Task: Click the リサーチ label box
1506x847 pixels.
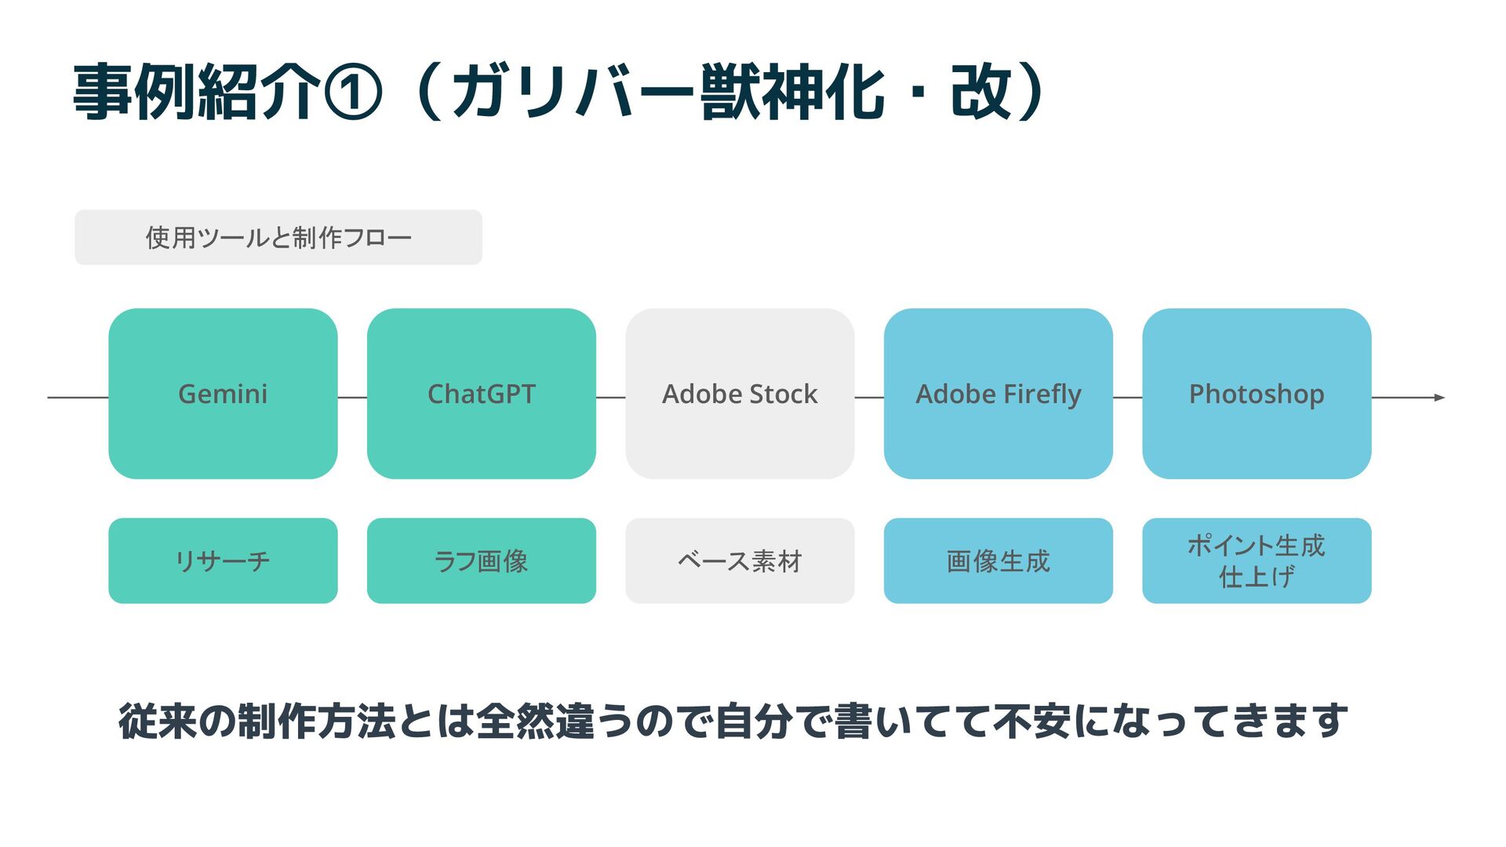Action: coord(223,561)
